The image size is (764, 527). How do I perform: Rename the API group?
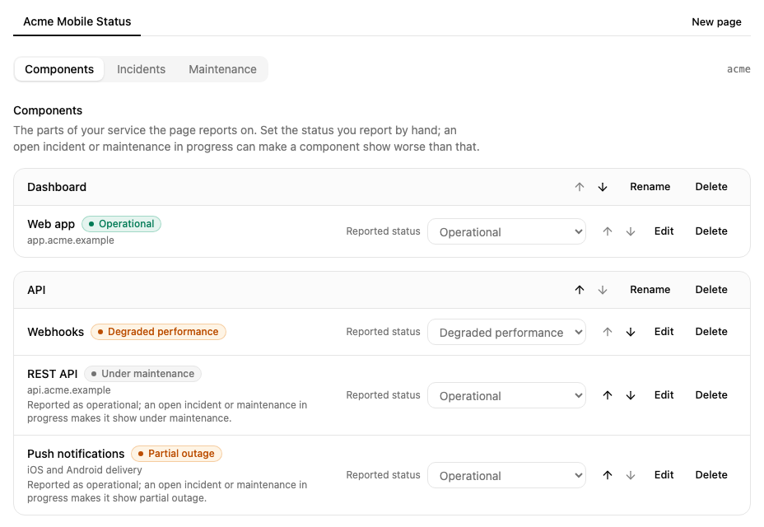tap(650, 290)
